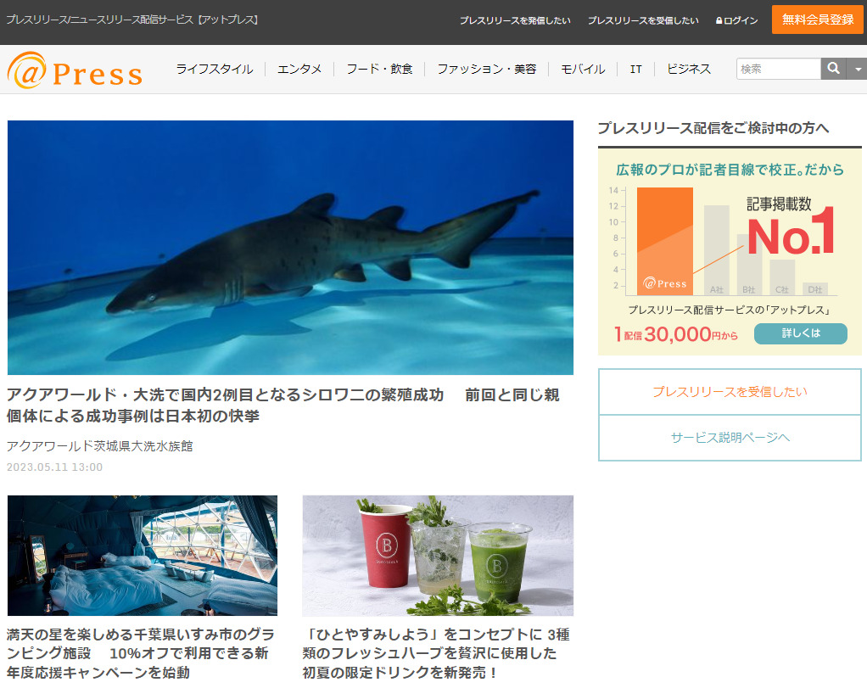867x688 pixels.
Task: Go to the モバイル category
Action: pyautogui.click(x=583, y=69)
